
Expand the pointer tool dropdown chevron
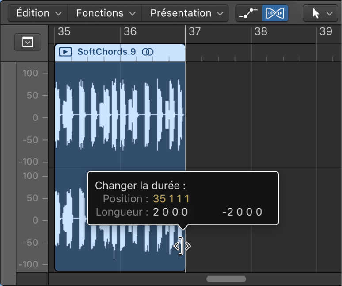pyautogui.click(x=329, y=14)
